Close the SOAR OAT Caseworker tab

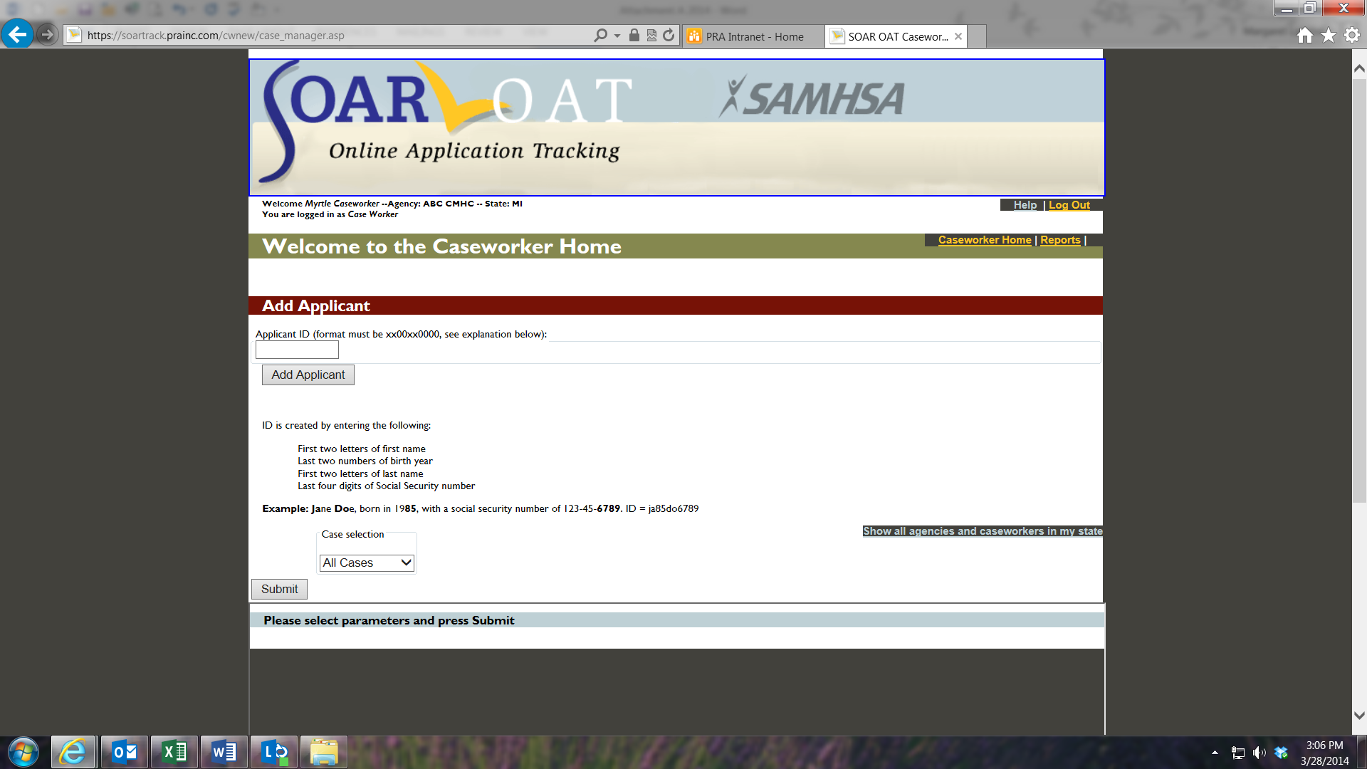click(x=958, y=36)
